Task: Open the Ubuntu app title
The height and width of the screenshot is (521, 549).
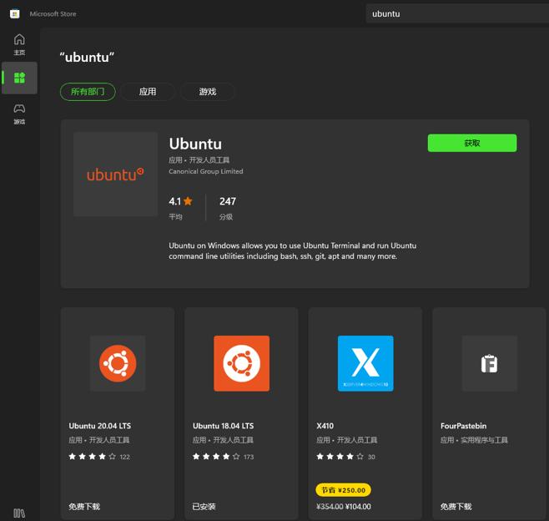Action: 195,144
